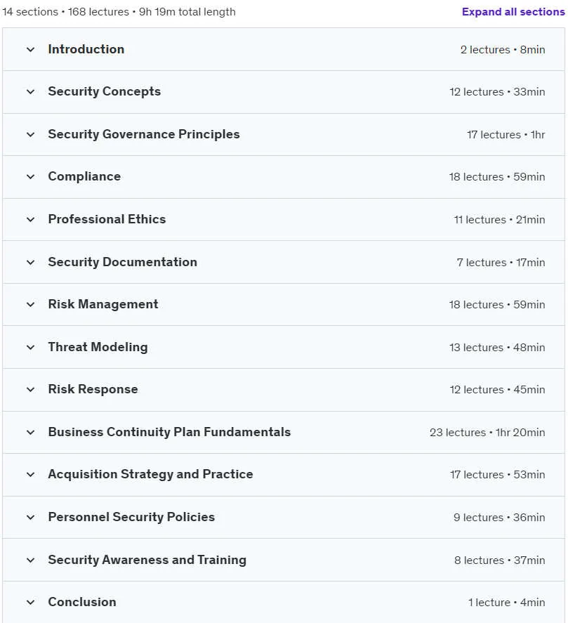The image size is (568, 623).
Task: Expand Security Awareness and Training chevron
Action: point(31,560)
